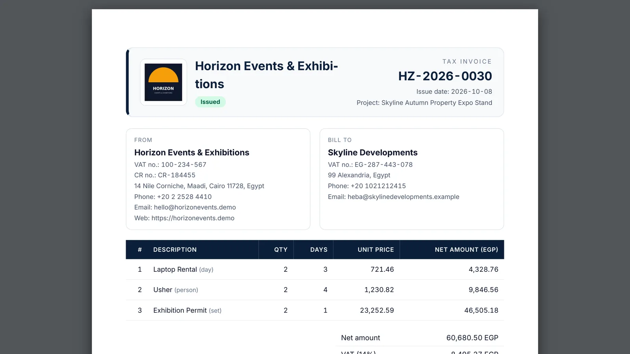Click the Nile Corniche Maadi address
The width and height of the screenshot is (630, 354).
[x=199, y=186]
